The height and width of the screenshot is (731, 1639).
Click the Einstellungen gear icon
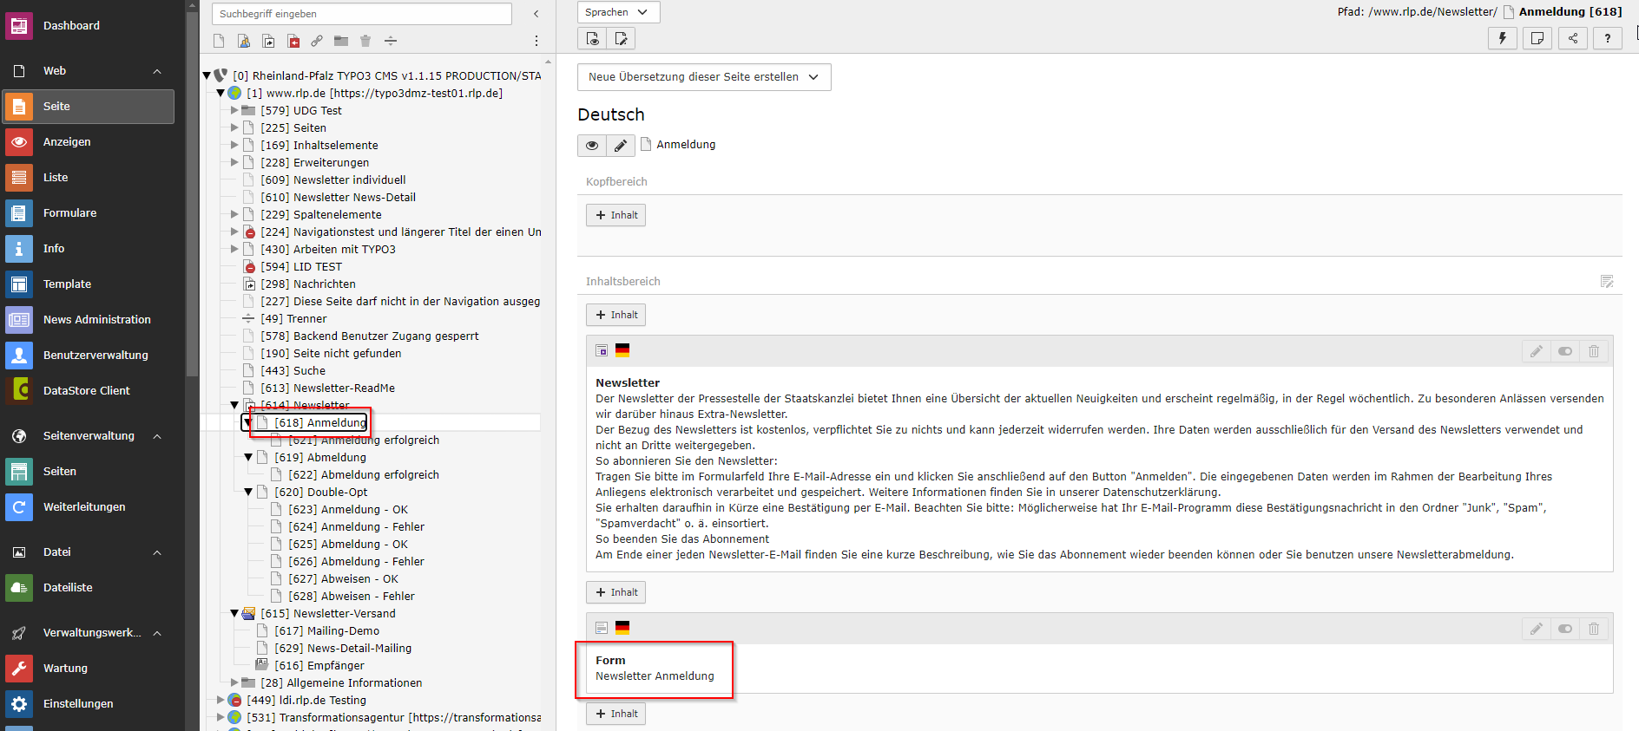(x=19, y=704)
